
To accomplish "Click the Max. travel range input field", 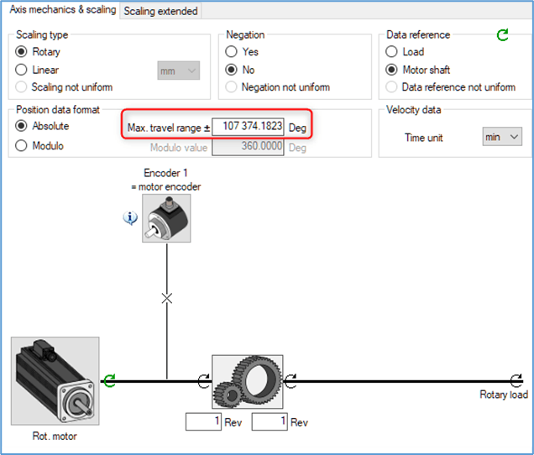I will (x=248, y=127).
